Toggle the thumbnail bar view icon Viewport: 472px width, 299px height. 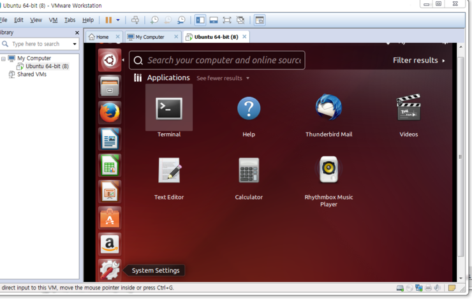[x=214, y=20]
